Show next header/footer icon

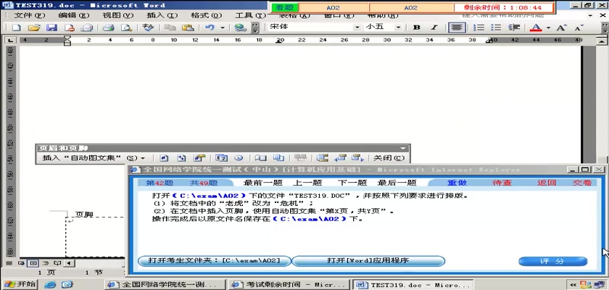357,158
